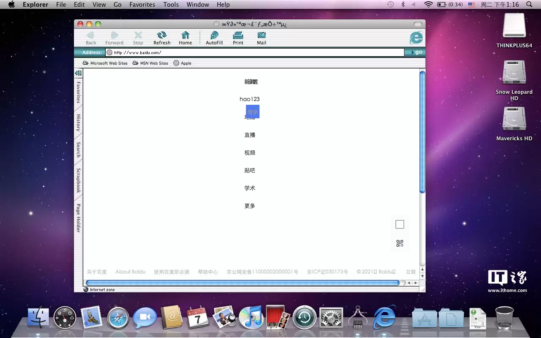Image resolution: width=541 pixels, height=338 pixels.
Task: Click the Internet Explorer logo in window corner
Action: (x=416, y=37)
